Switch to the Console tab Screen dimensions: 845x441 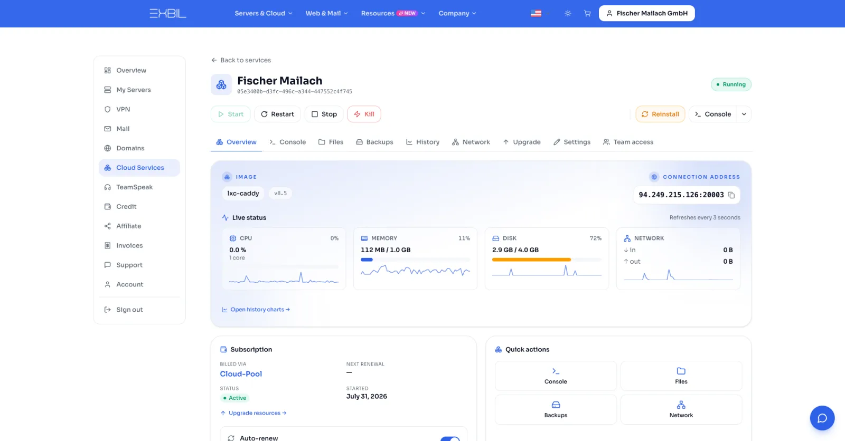pos(287,142)
